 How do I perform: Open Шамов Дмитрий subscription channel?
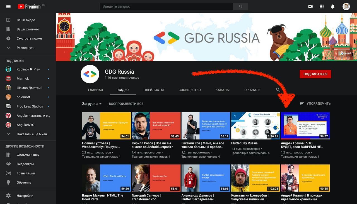28,88
